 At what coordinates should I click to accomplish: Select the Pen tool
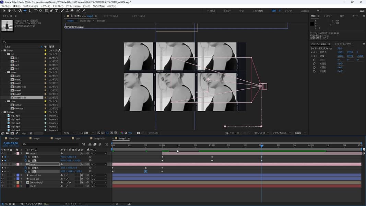[x=51, y=11]
